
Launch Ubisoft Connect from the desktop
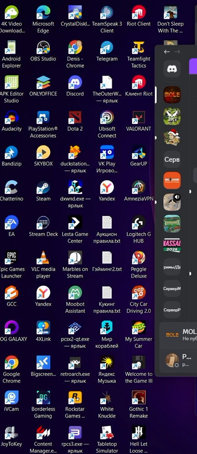(107, 118)
